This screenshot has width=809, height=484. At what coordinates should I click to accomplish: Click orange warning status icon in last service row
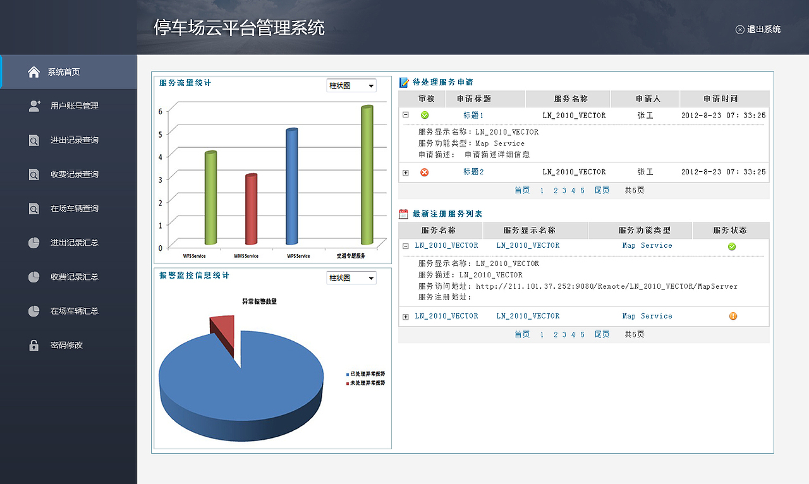[733, 316]
